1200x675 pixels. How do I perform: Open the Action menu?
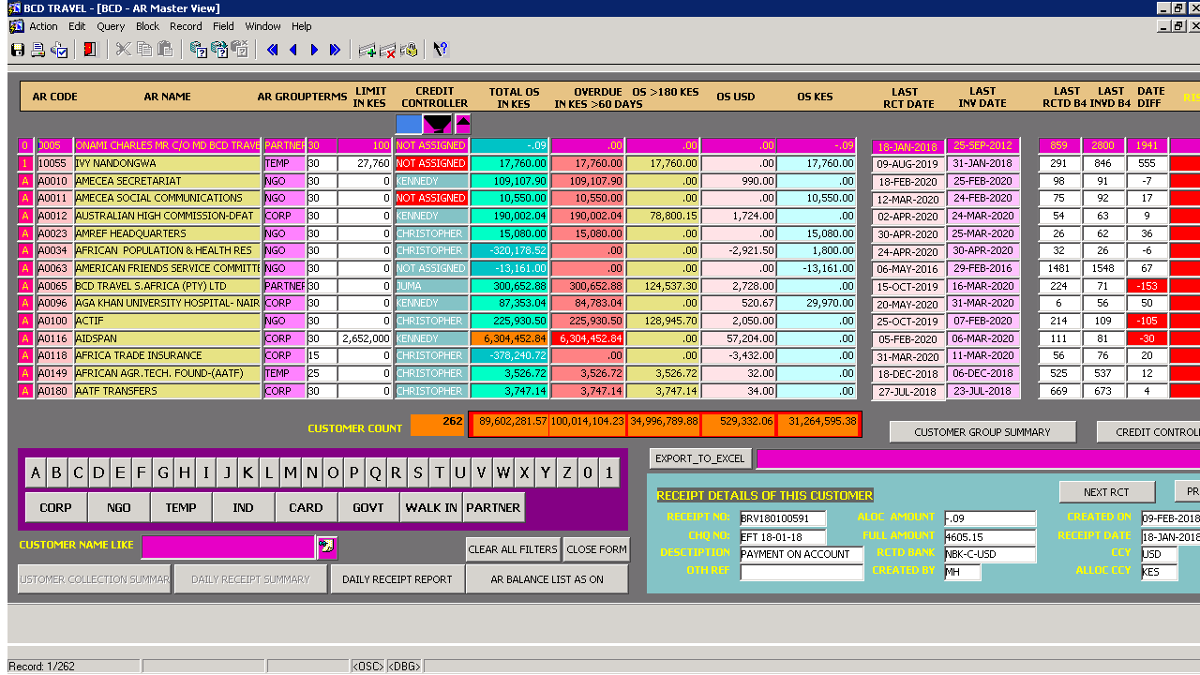click(43, 26)
